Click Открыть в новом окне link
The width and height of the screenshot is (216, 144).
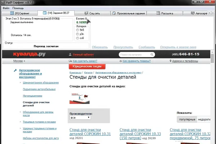[x=178, y=47]
